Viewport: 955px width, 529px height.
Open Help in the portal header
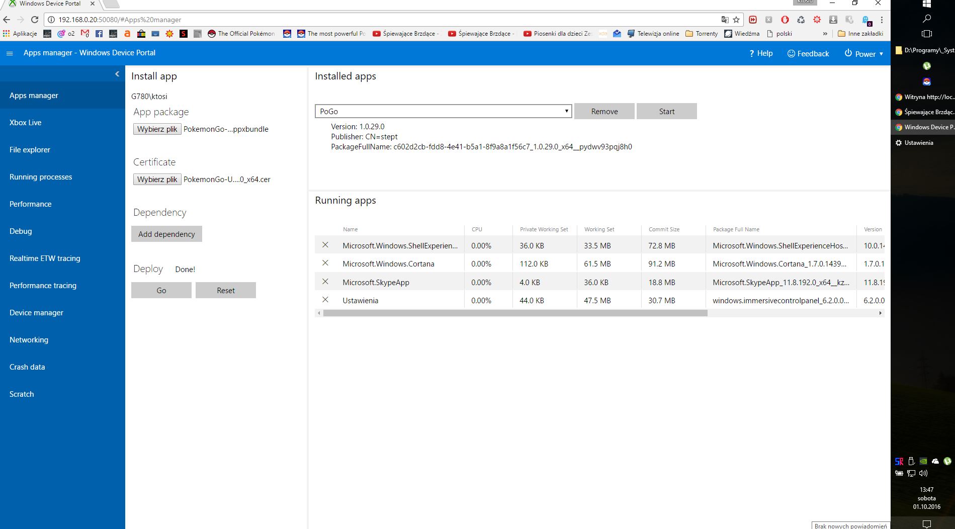coord(761,53)
